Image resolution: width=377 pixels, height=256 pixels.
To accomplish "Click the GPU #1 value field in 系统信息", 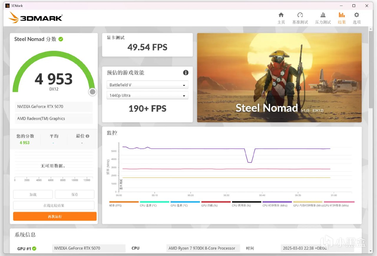I will pyautogui.click(x=89, y=248).
